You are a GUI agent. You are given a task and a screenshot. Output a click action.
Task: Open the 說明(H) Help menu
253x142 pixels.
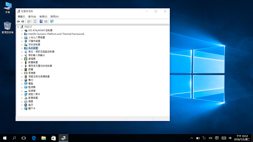pyautogui.click(x=55, y=17)
